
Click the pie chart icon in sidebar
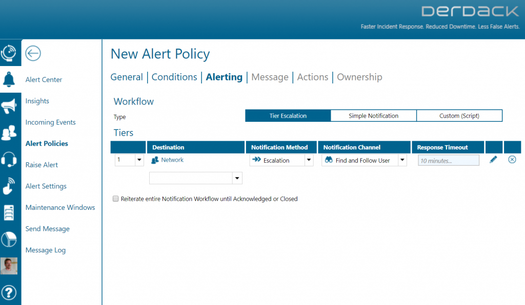[9, 239]
